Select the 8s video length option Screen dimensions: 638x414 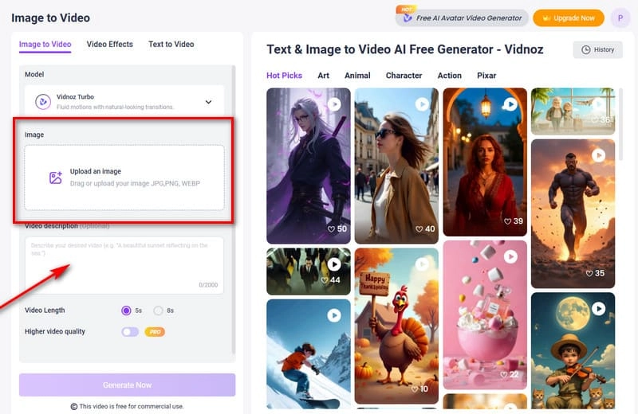[x=158, y=310]
